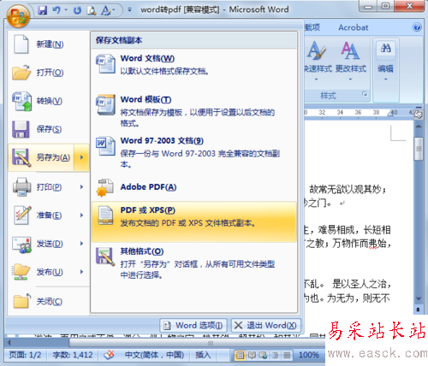Expand the Send submenu arrow
The width and height of the screenshot is (428, 366).
tap(81, 244)
